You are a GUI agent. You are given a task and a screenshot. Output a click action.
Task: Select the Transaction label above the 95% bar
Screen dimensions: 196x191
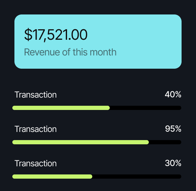click(x=35, y=129)
